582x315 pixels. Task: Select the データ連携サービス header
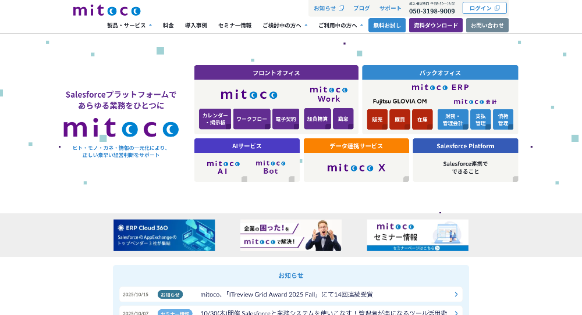pyautogui.click(x=356, y=146)
